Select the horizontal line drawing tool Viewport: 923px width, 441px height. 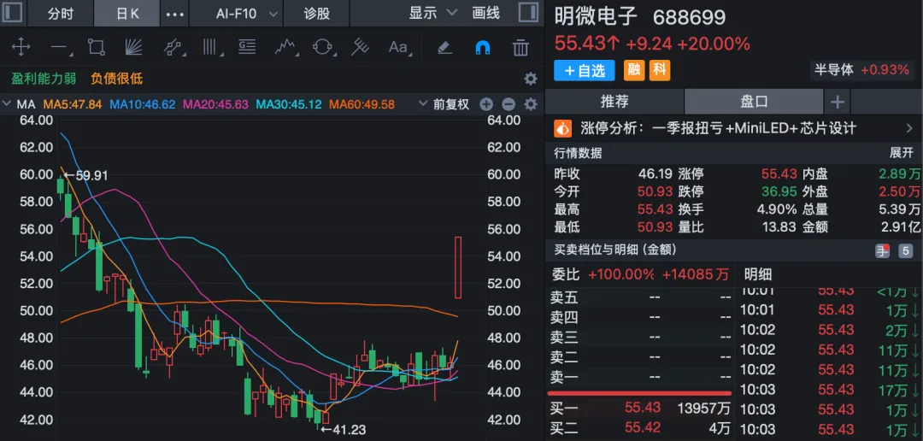click(60, 48)
